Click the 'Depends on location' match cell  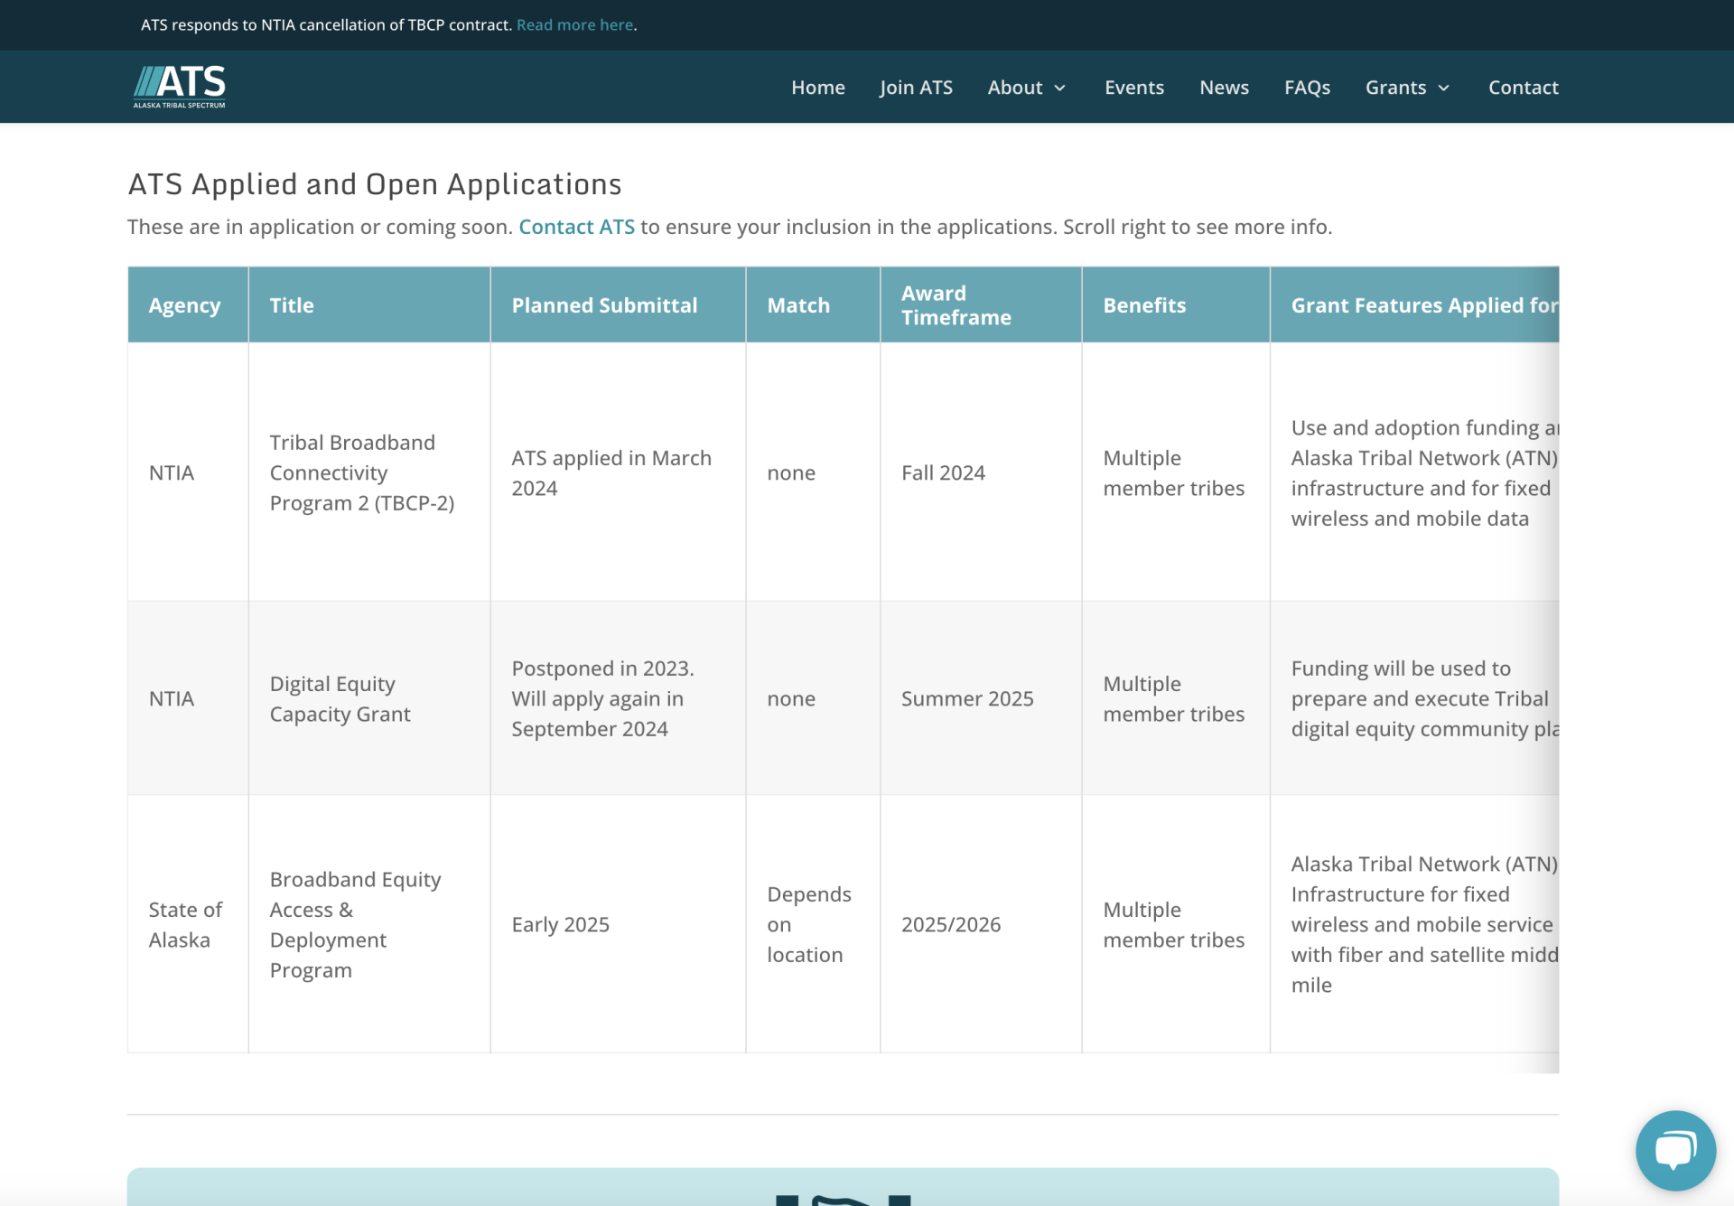pos(808,924)
